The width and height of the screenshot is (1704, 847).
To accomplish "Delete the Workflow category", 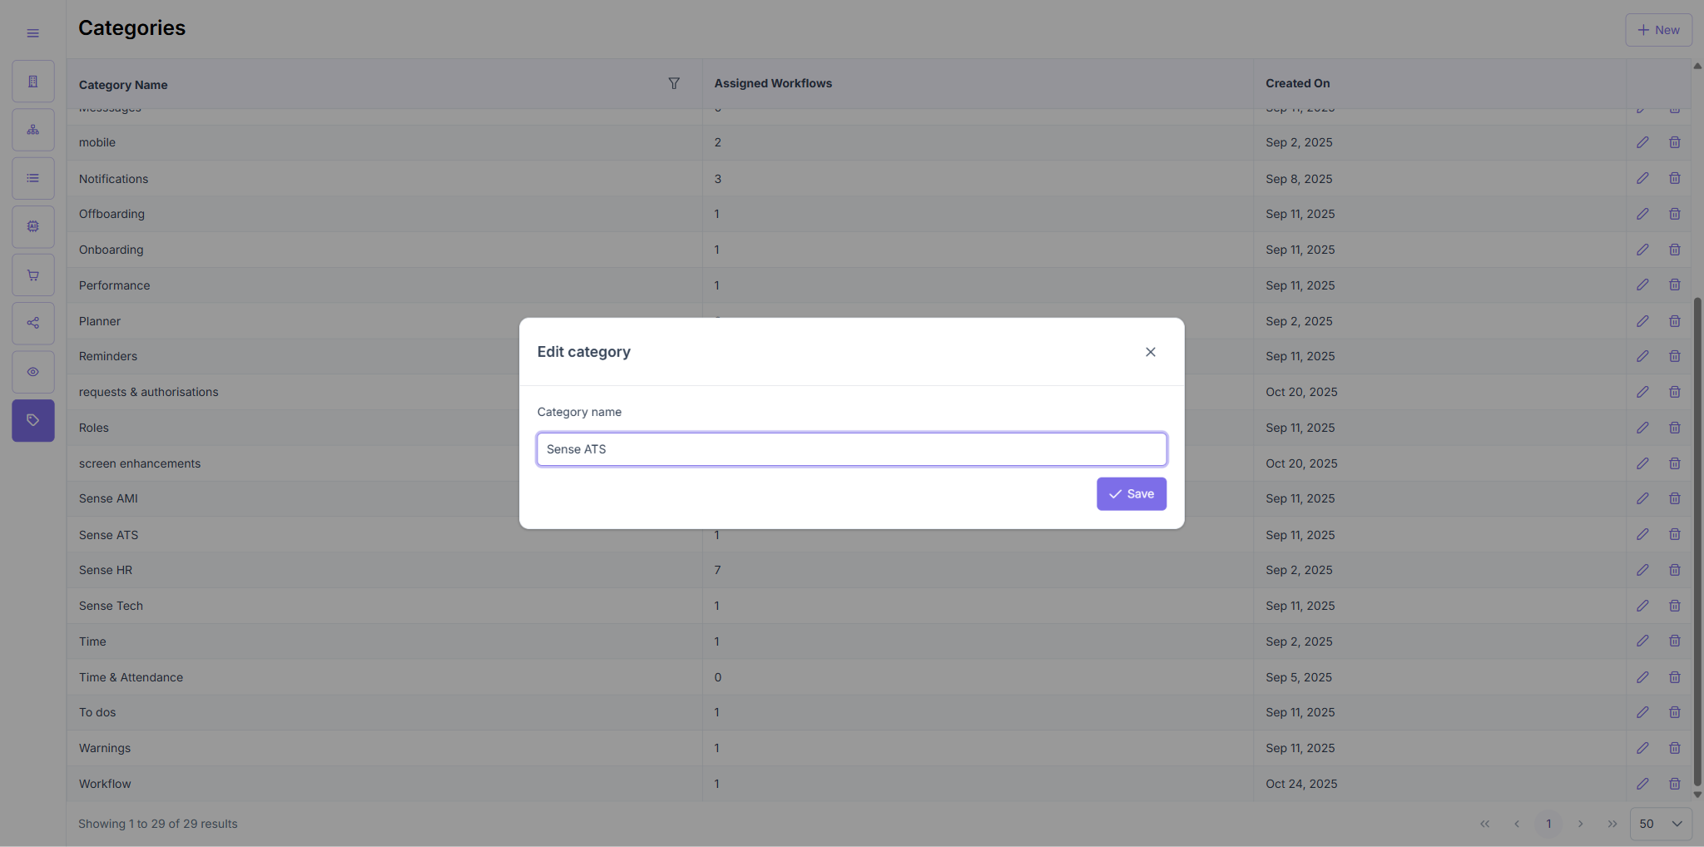I will (x=1675, y=784).
